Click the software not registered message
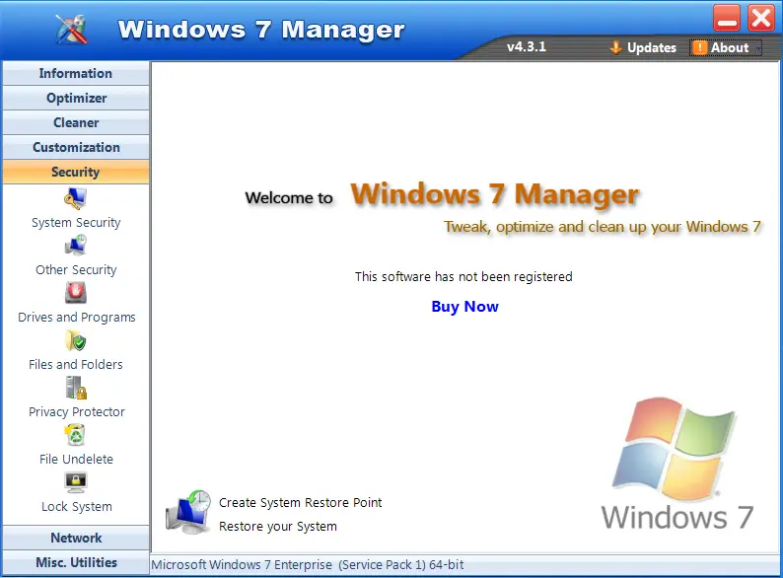Image resolution: width=783 pixels, height=578 pixels. pos(463,277)
